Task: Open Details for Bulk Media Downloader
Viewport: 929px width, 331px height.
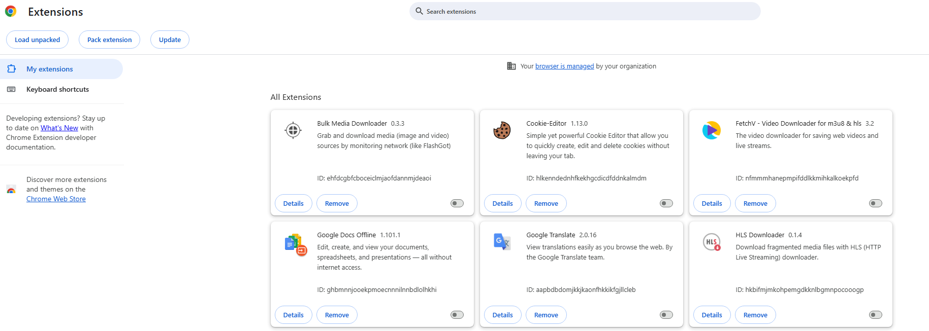Action: tap(294, 203)
